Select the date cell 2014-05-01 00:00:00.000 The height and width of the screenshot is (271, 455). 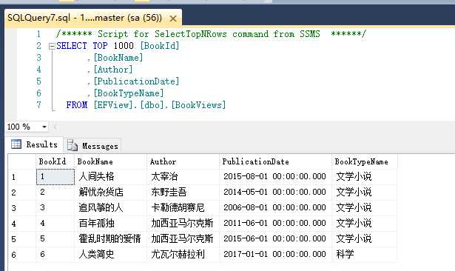pos(275,192)
